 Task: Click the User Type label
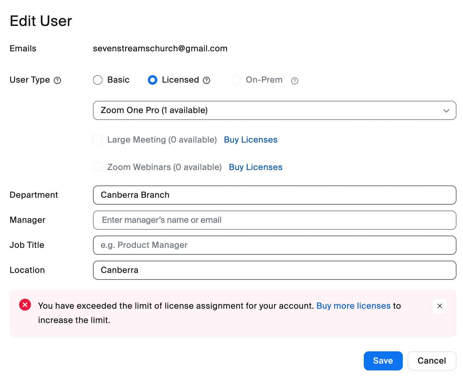(30, 80)
